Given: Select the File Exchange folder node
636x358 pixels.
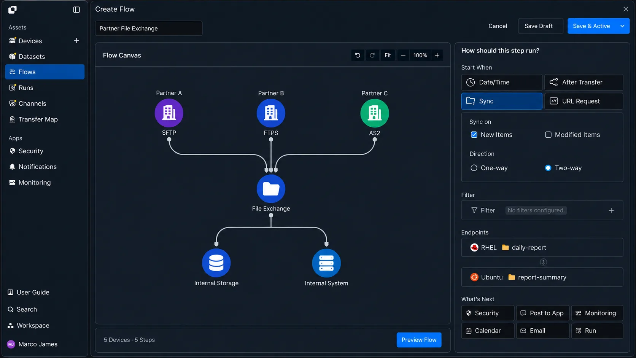Looking at the screenshot, I should (271, 189).
